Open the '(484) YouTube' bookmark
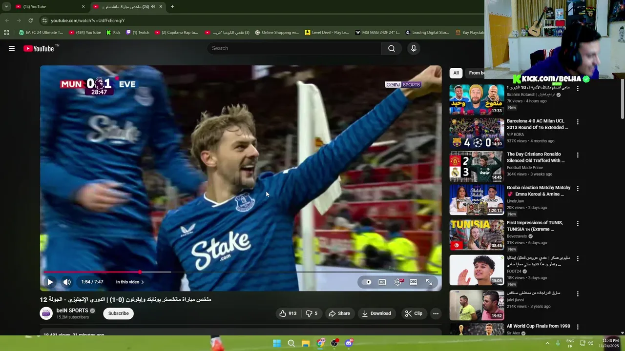The height and width of the screenshot is (351, 625). [x=85, y=33]
